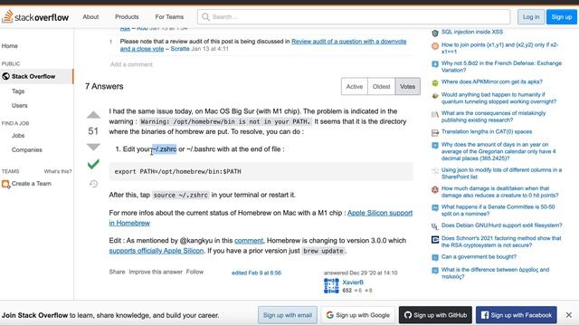Image resolution: width=579 pixels, height=326 pixels.
Task: Click Add a comment under the question
Action: [131, 64]
